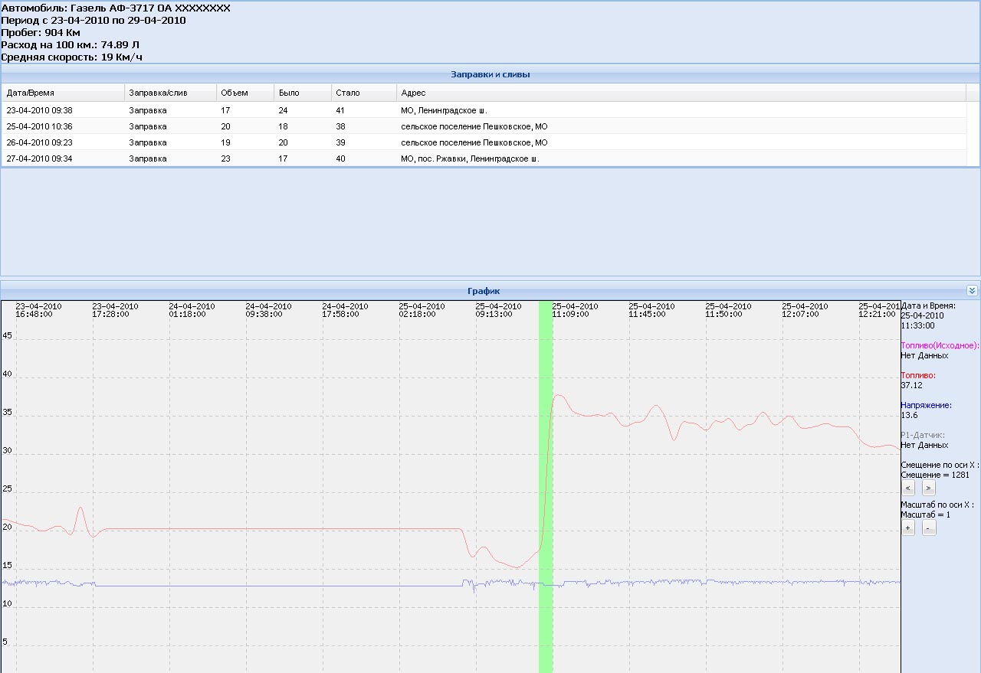
Task: Click the Заправки и сливы panel header
Action: coord(490,74)
